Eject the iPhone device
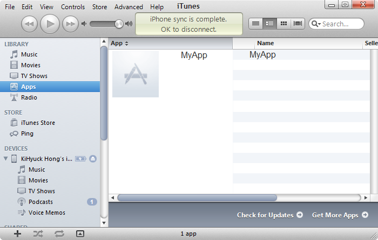Image resolution: width=378 pixels, height=240 pixels. coord(93,159)
